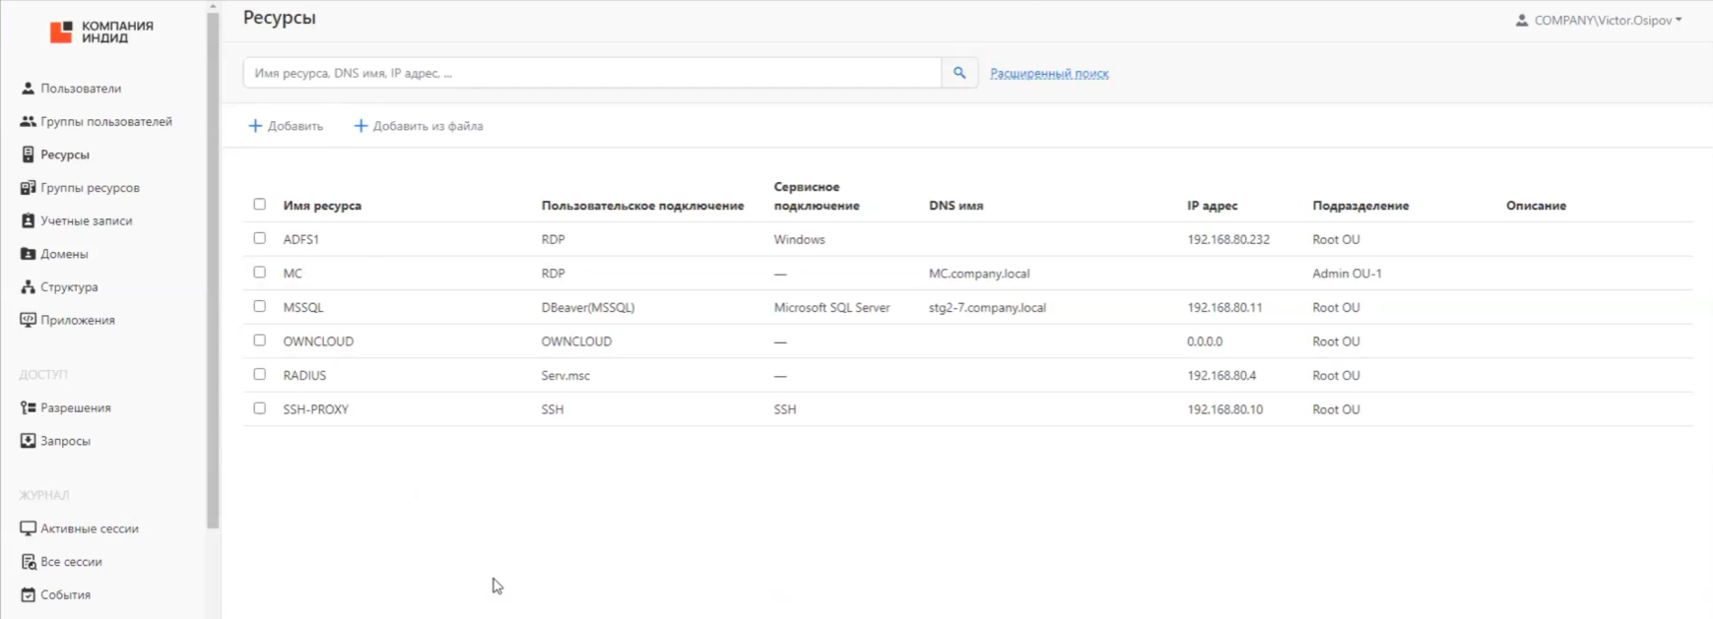Check the SSH-PROXY row checkbox
Image resolution: width=1713 pixels, height=619 pixels.
[x=259, y=408]
